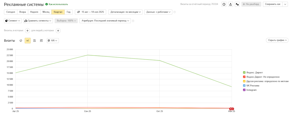
Task: Open the date range picker field
Action: point(90,12)
